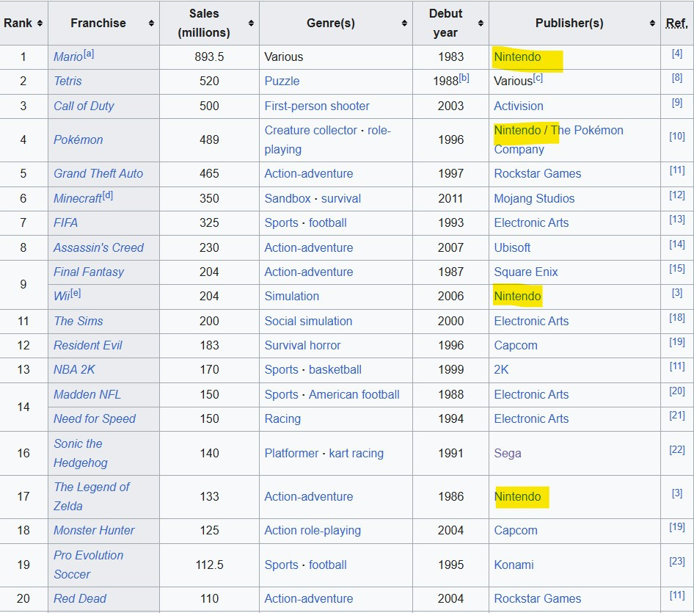This screenshot has height=613, width=694.
Task: Open the Mario franchise link
Action: tap(67, 57)
